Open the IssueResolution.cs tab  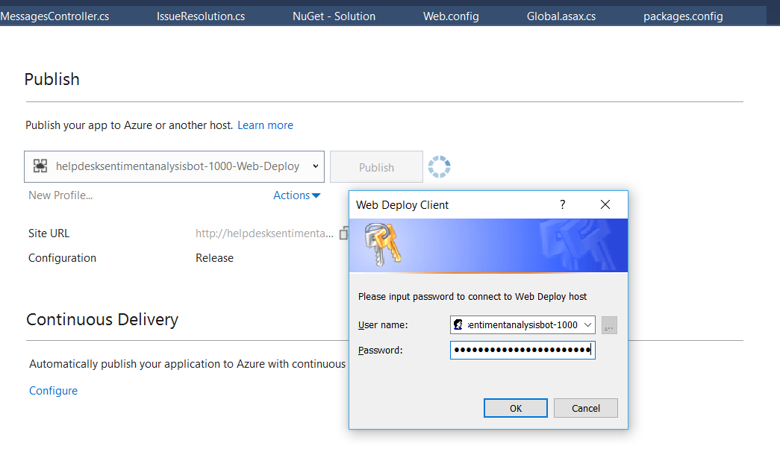pyautogui.click(x=201, y=16)
